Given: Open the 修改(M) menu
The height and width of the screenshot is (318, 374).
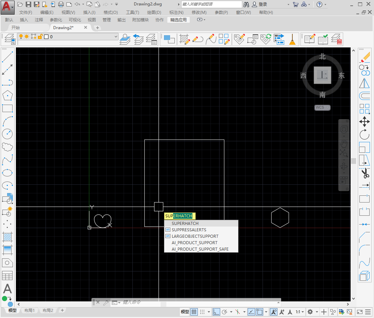Looking at the screenshot, I should pos(199,13).
